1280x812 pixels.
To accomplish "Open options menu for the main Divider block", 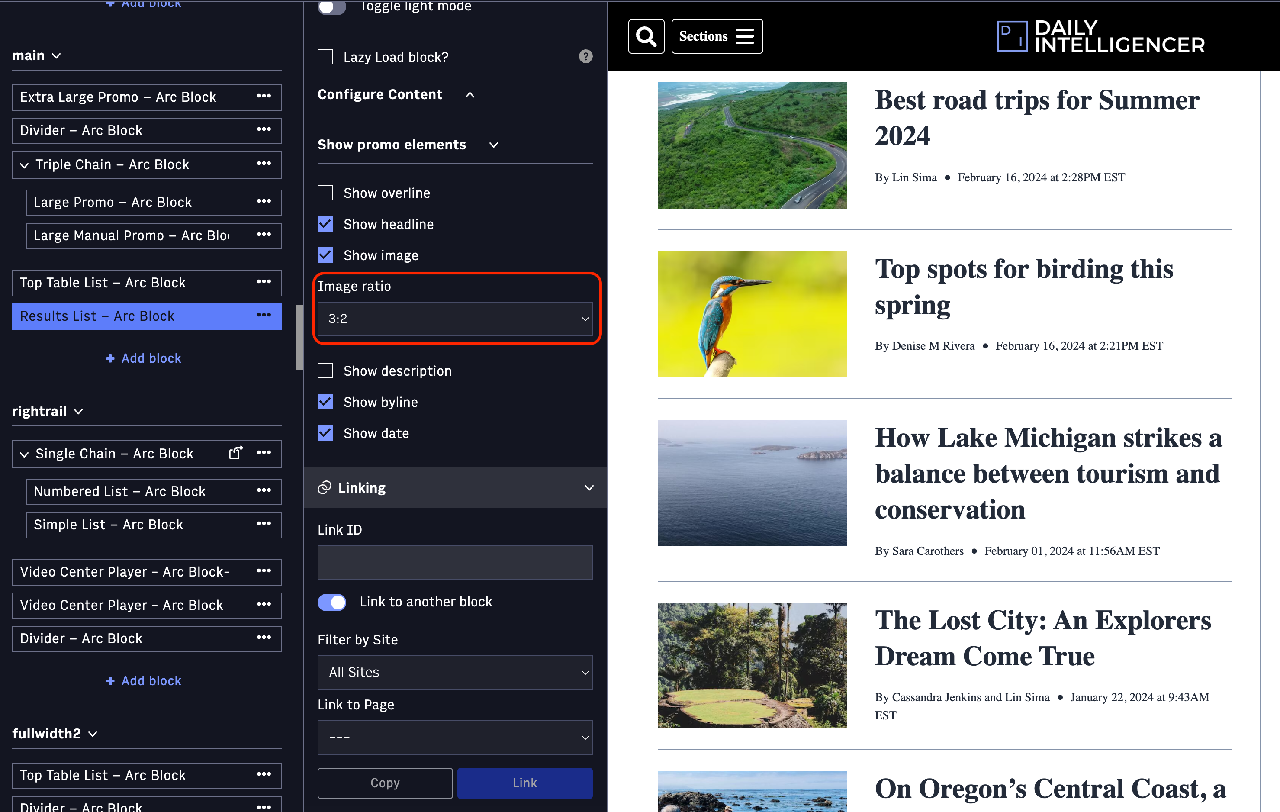I will click(x=264, y=130).
